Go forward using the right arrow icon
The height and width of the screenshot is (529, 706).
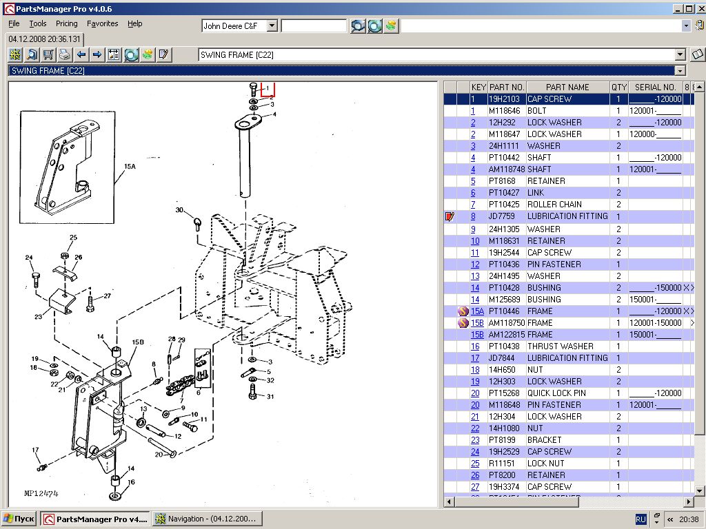(97, 54)
